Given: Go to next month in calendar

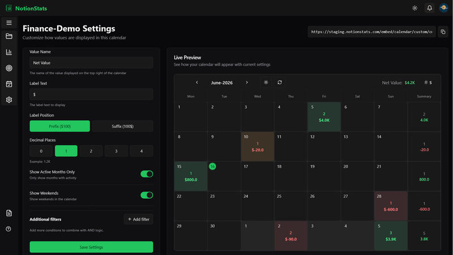Looking at the screenshot, I should (247, 82).
